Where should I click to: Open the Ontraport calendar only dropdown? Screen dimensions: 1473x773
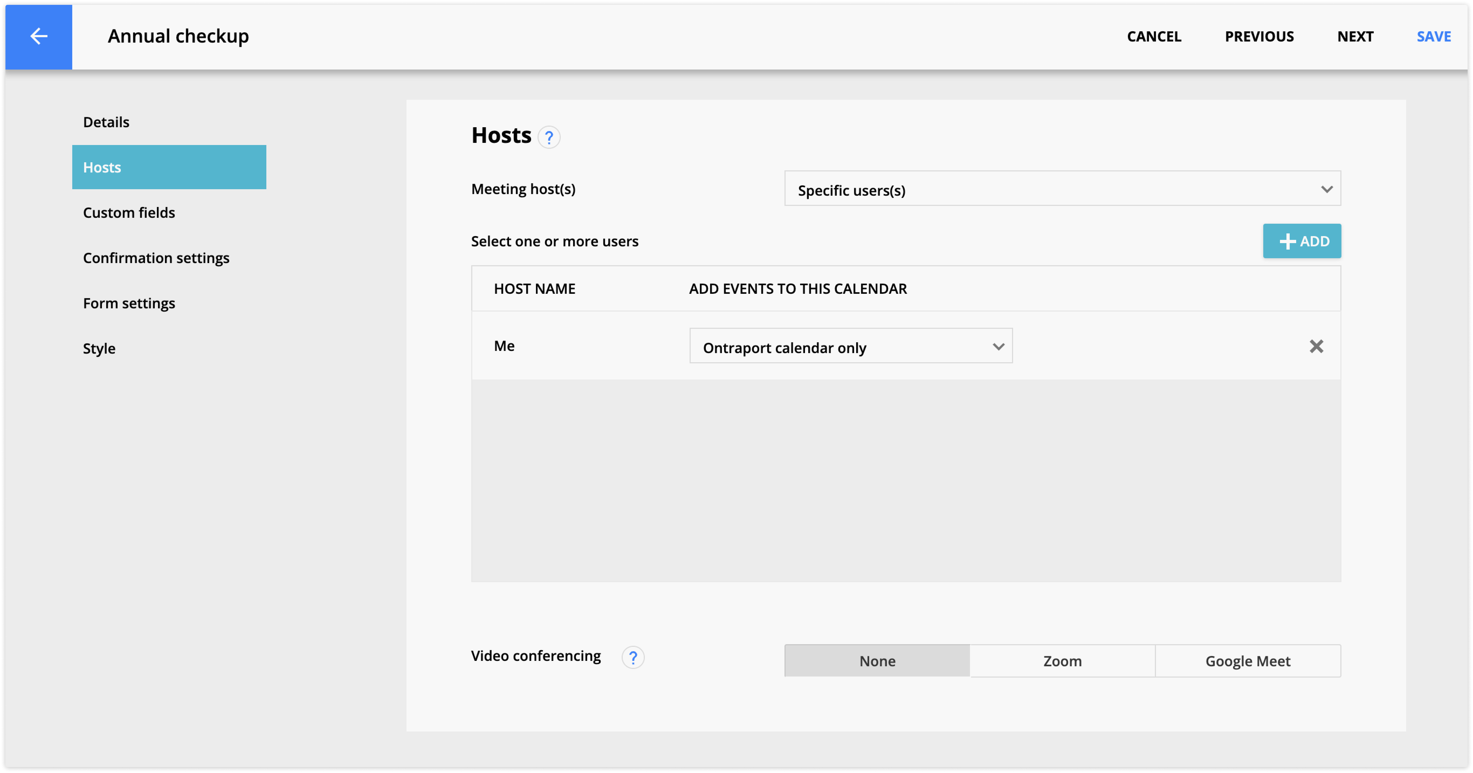[850, 346]
